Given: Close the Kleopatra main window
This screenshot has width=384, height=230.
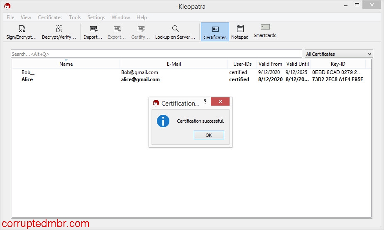Looking at the screenshot, I should click(372, 5).
